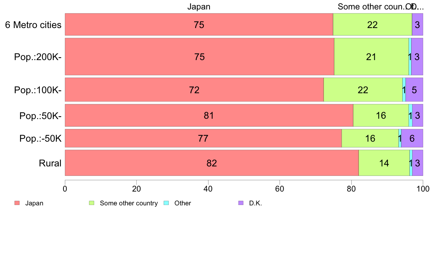Viewport: 433px width, 268px height.
Task: Click the Pop.:-50K purple segment labeled 6
Action: coord(412,138)
